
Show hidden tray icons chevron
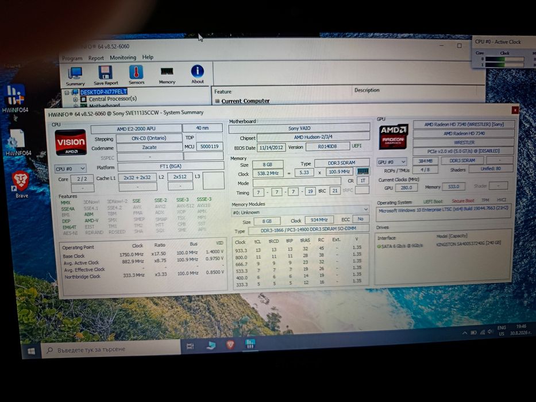[465, 333]
